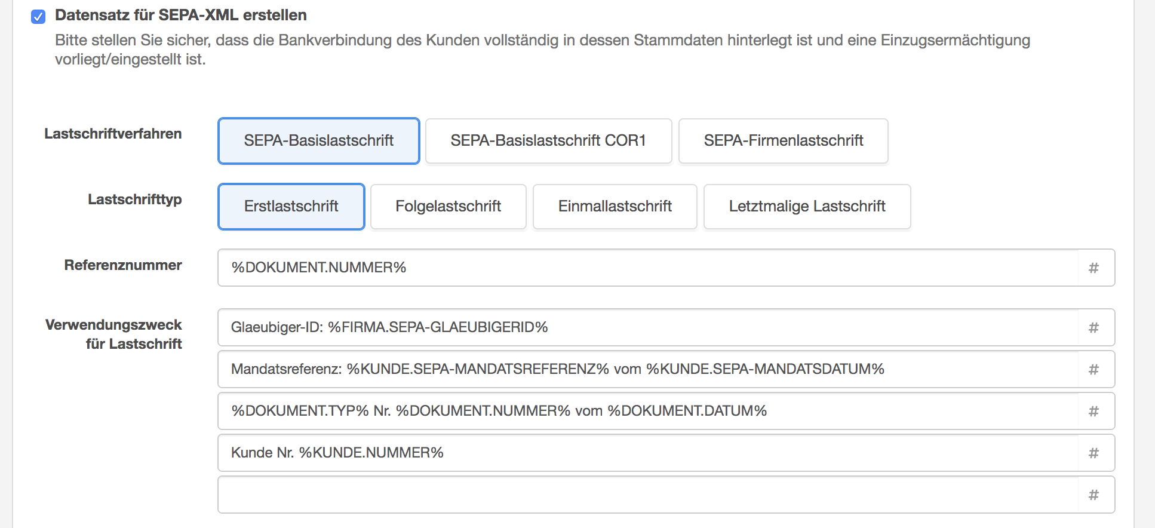Choose Folgelastschrift type
This screenshot has width=1155, height=528.
(x=449, y=207)
